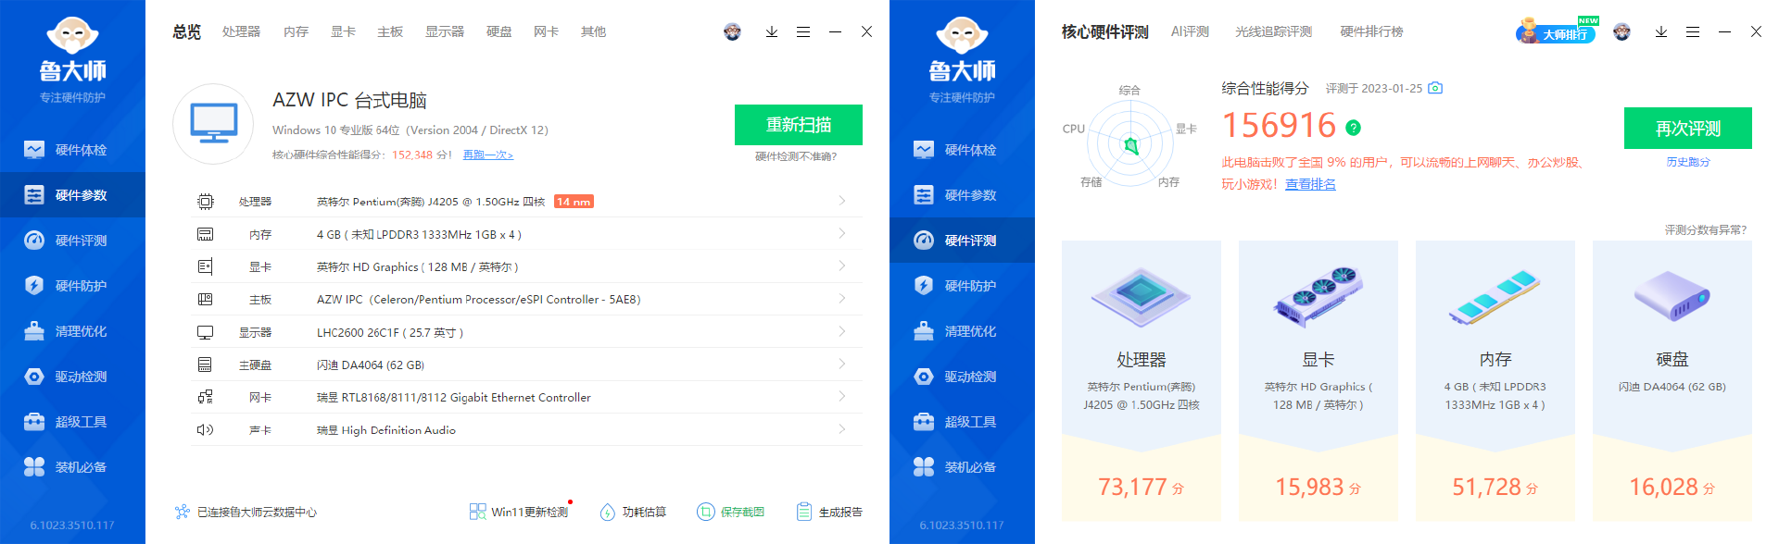Click the 14 nm badge on processor row
This screenshot has width=1779, height=544.
[x=574, y=202]
